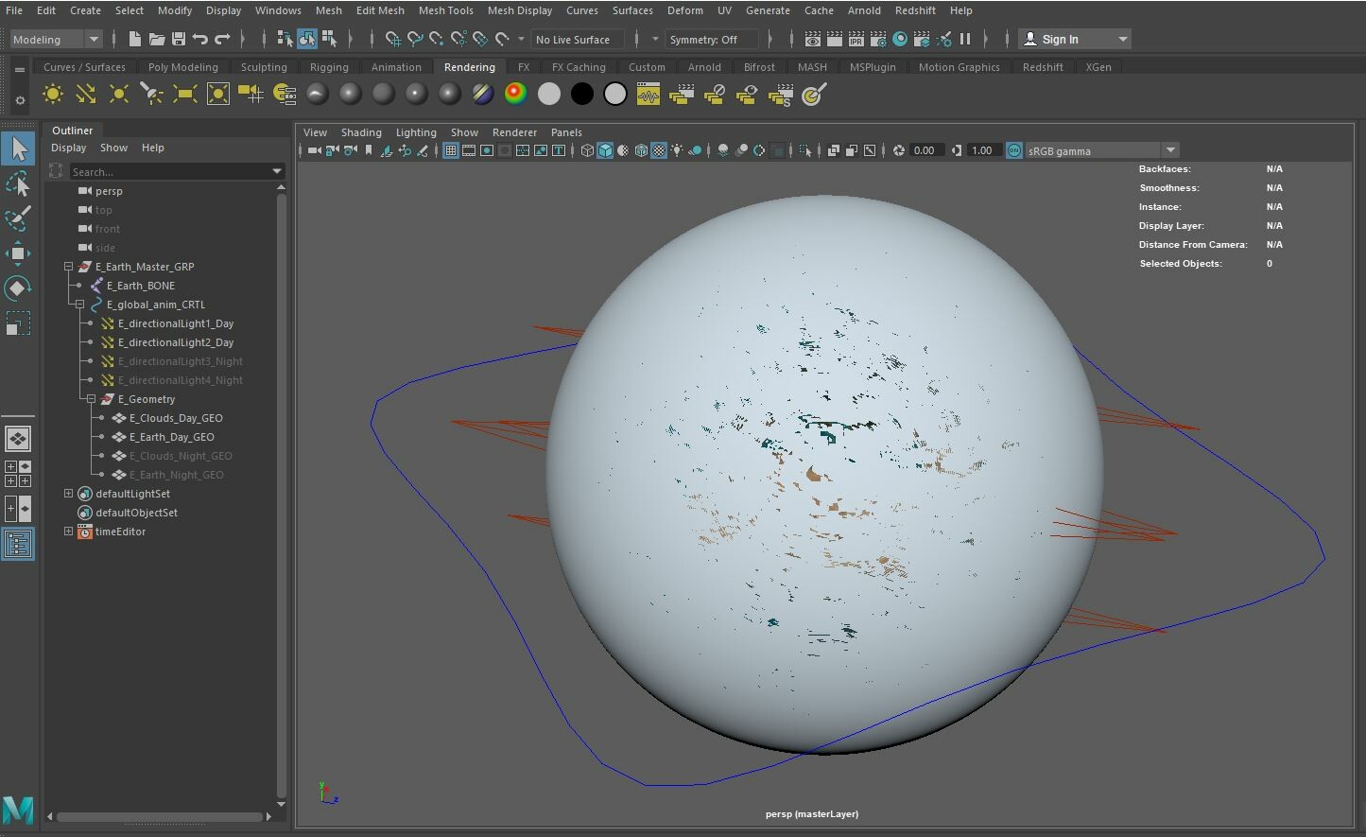Create a point light from the Rendering shelf
This screenshot has width=1366, height=837.
pyautogui.click(x=118, y=94)
